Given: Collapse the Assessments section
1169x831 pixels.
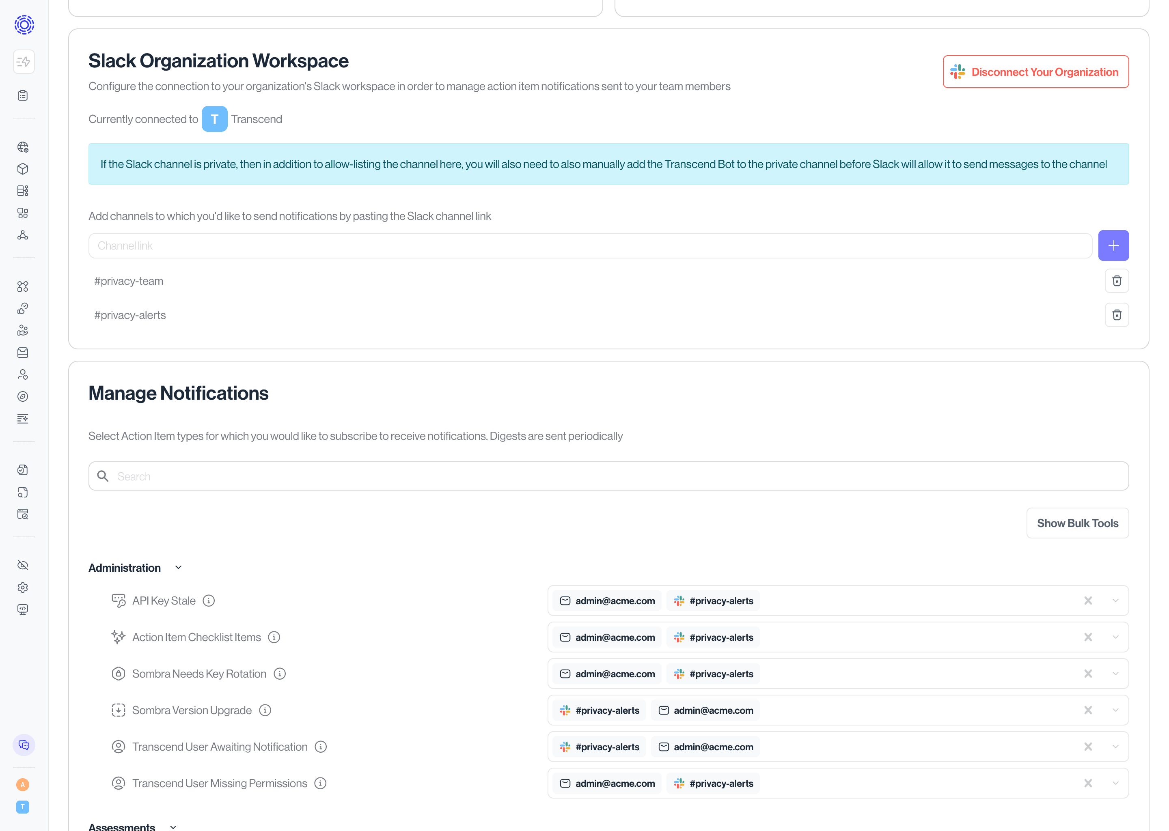Looking at the screenshot, I should (173, 827).
